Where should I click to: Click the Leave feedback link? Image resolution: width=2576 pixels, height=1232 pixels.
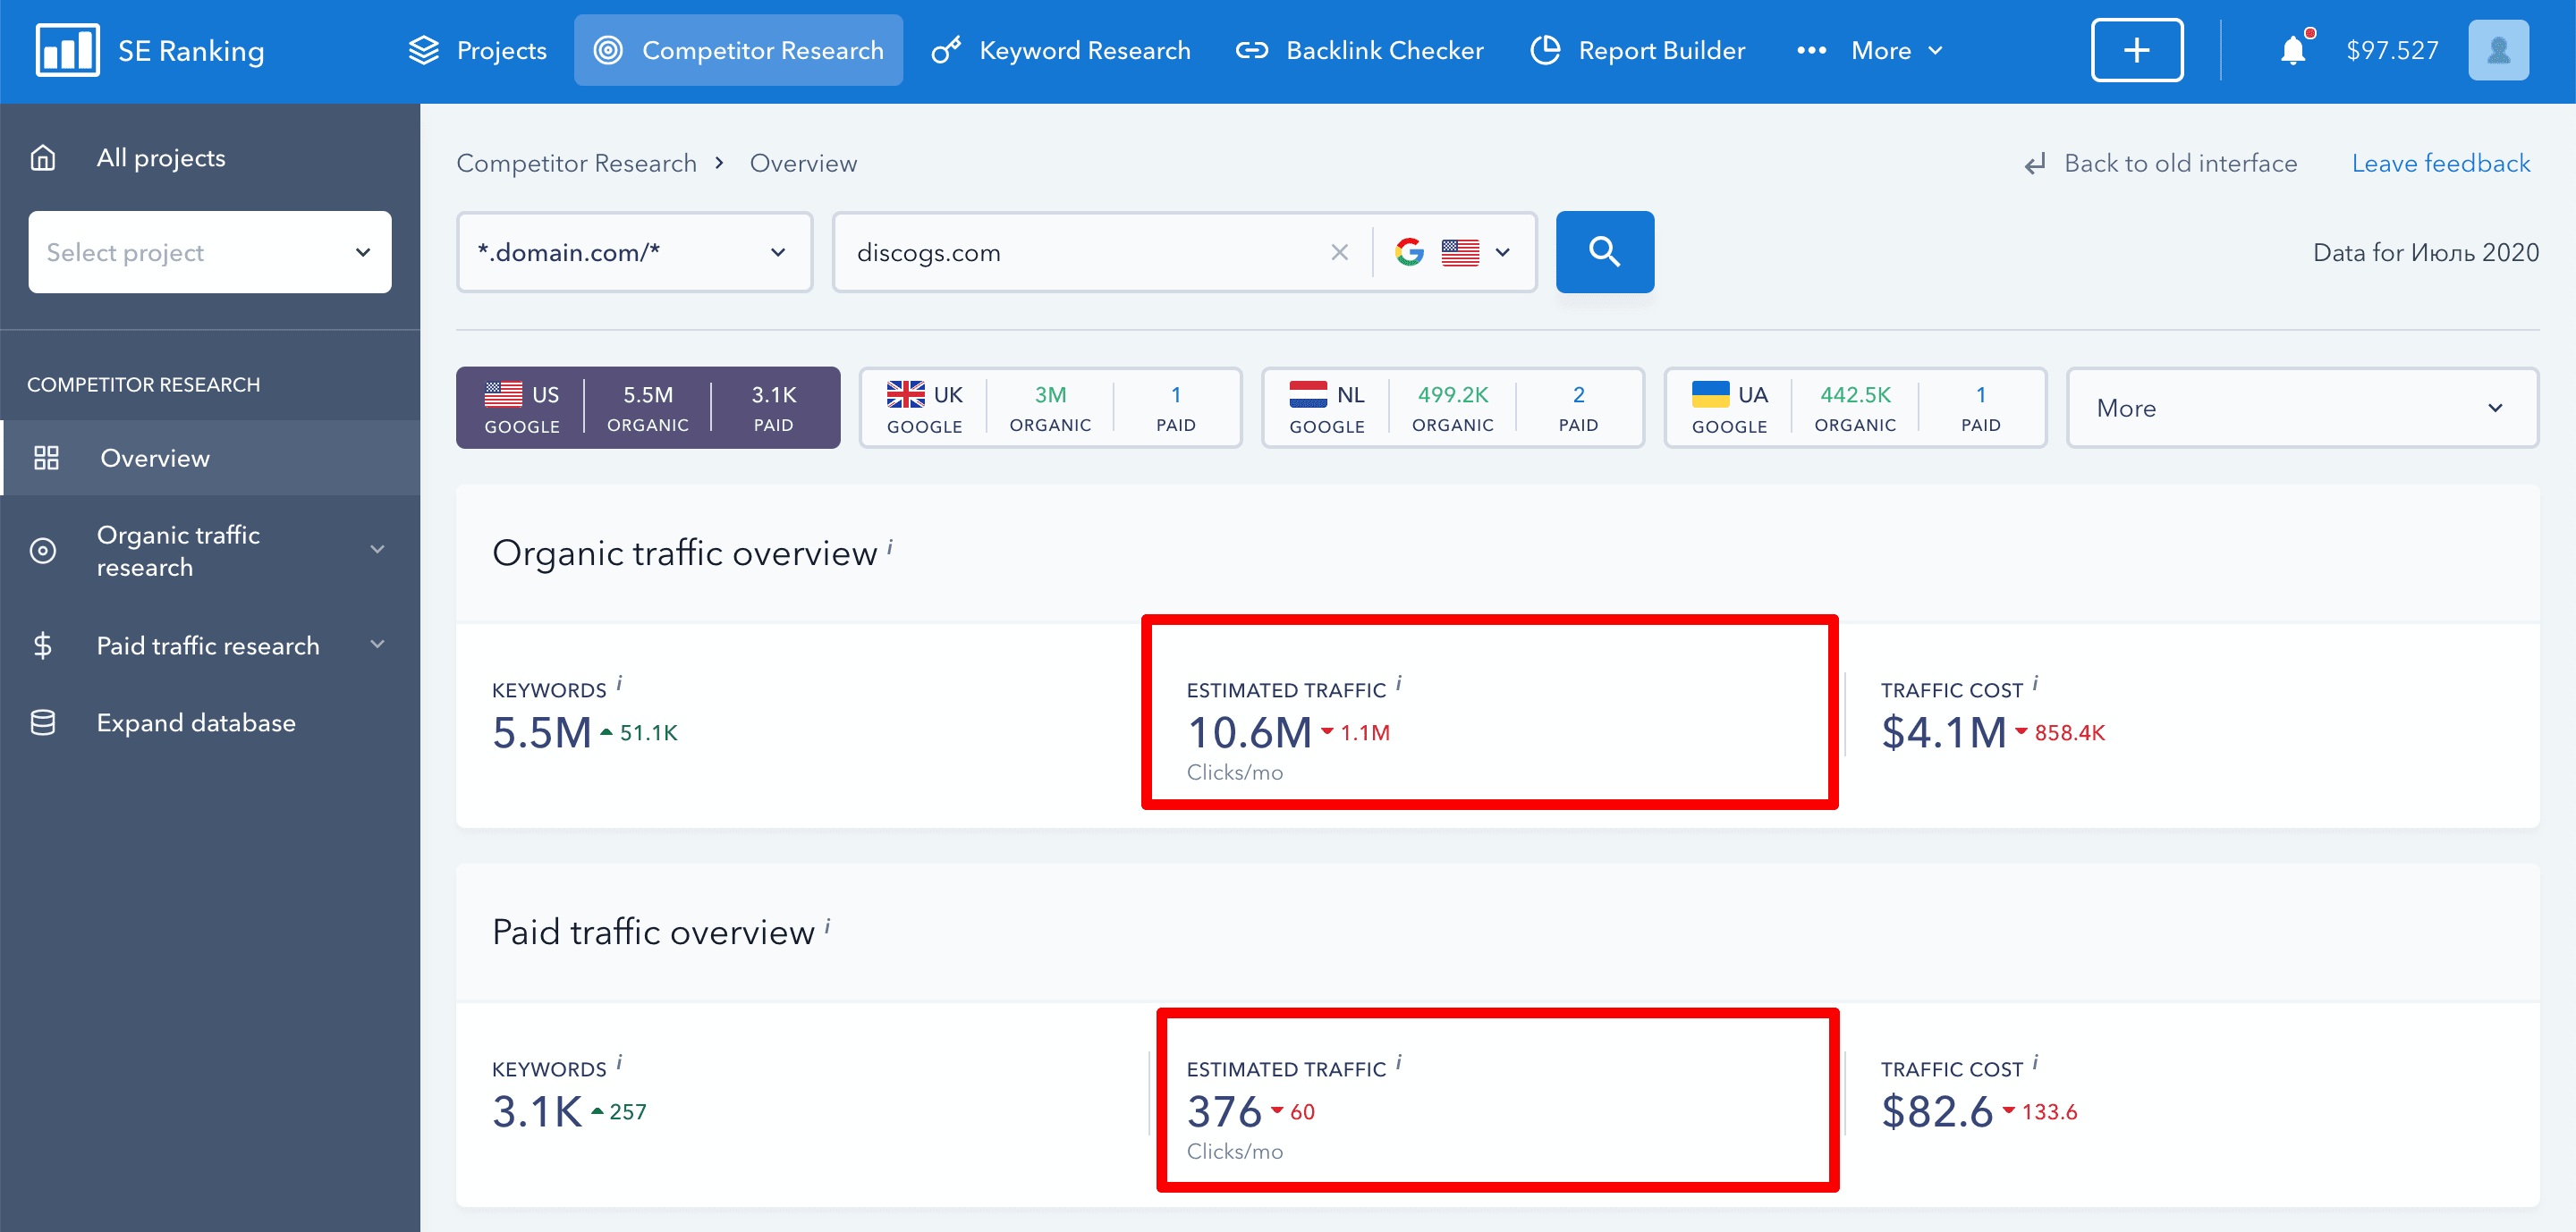tap(2440, 164)
